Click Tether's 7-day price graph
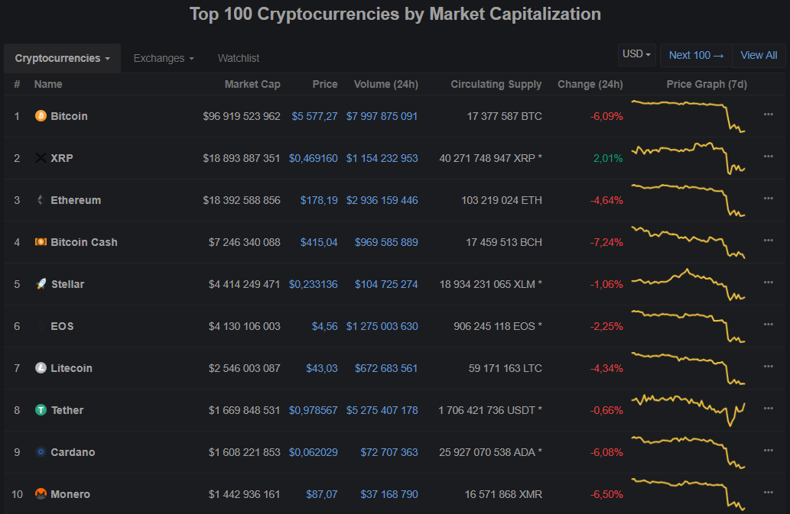This screenshot has height=514, width=790. click(688, 409)
